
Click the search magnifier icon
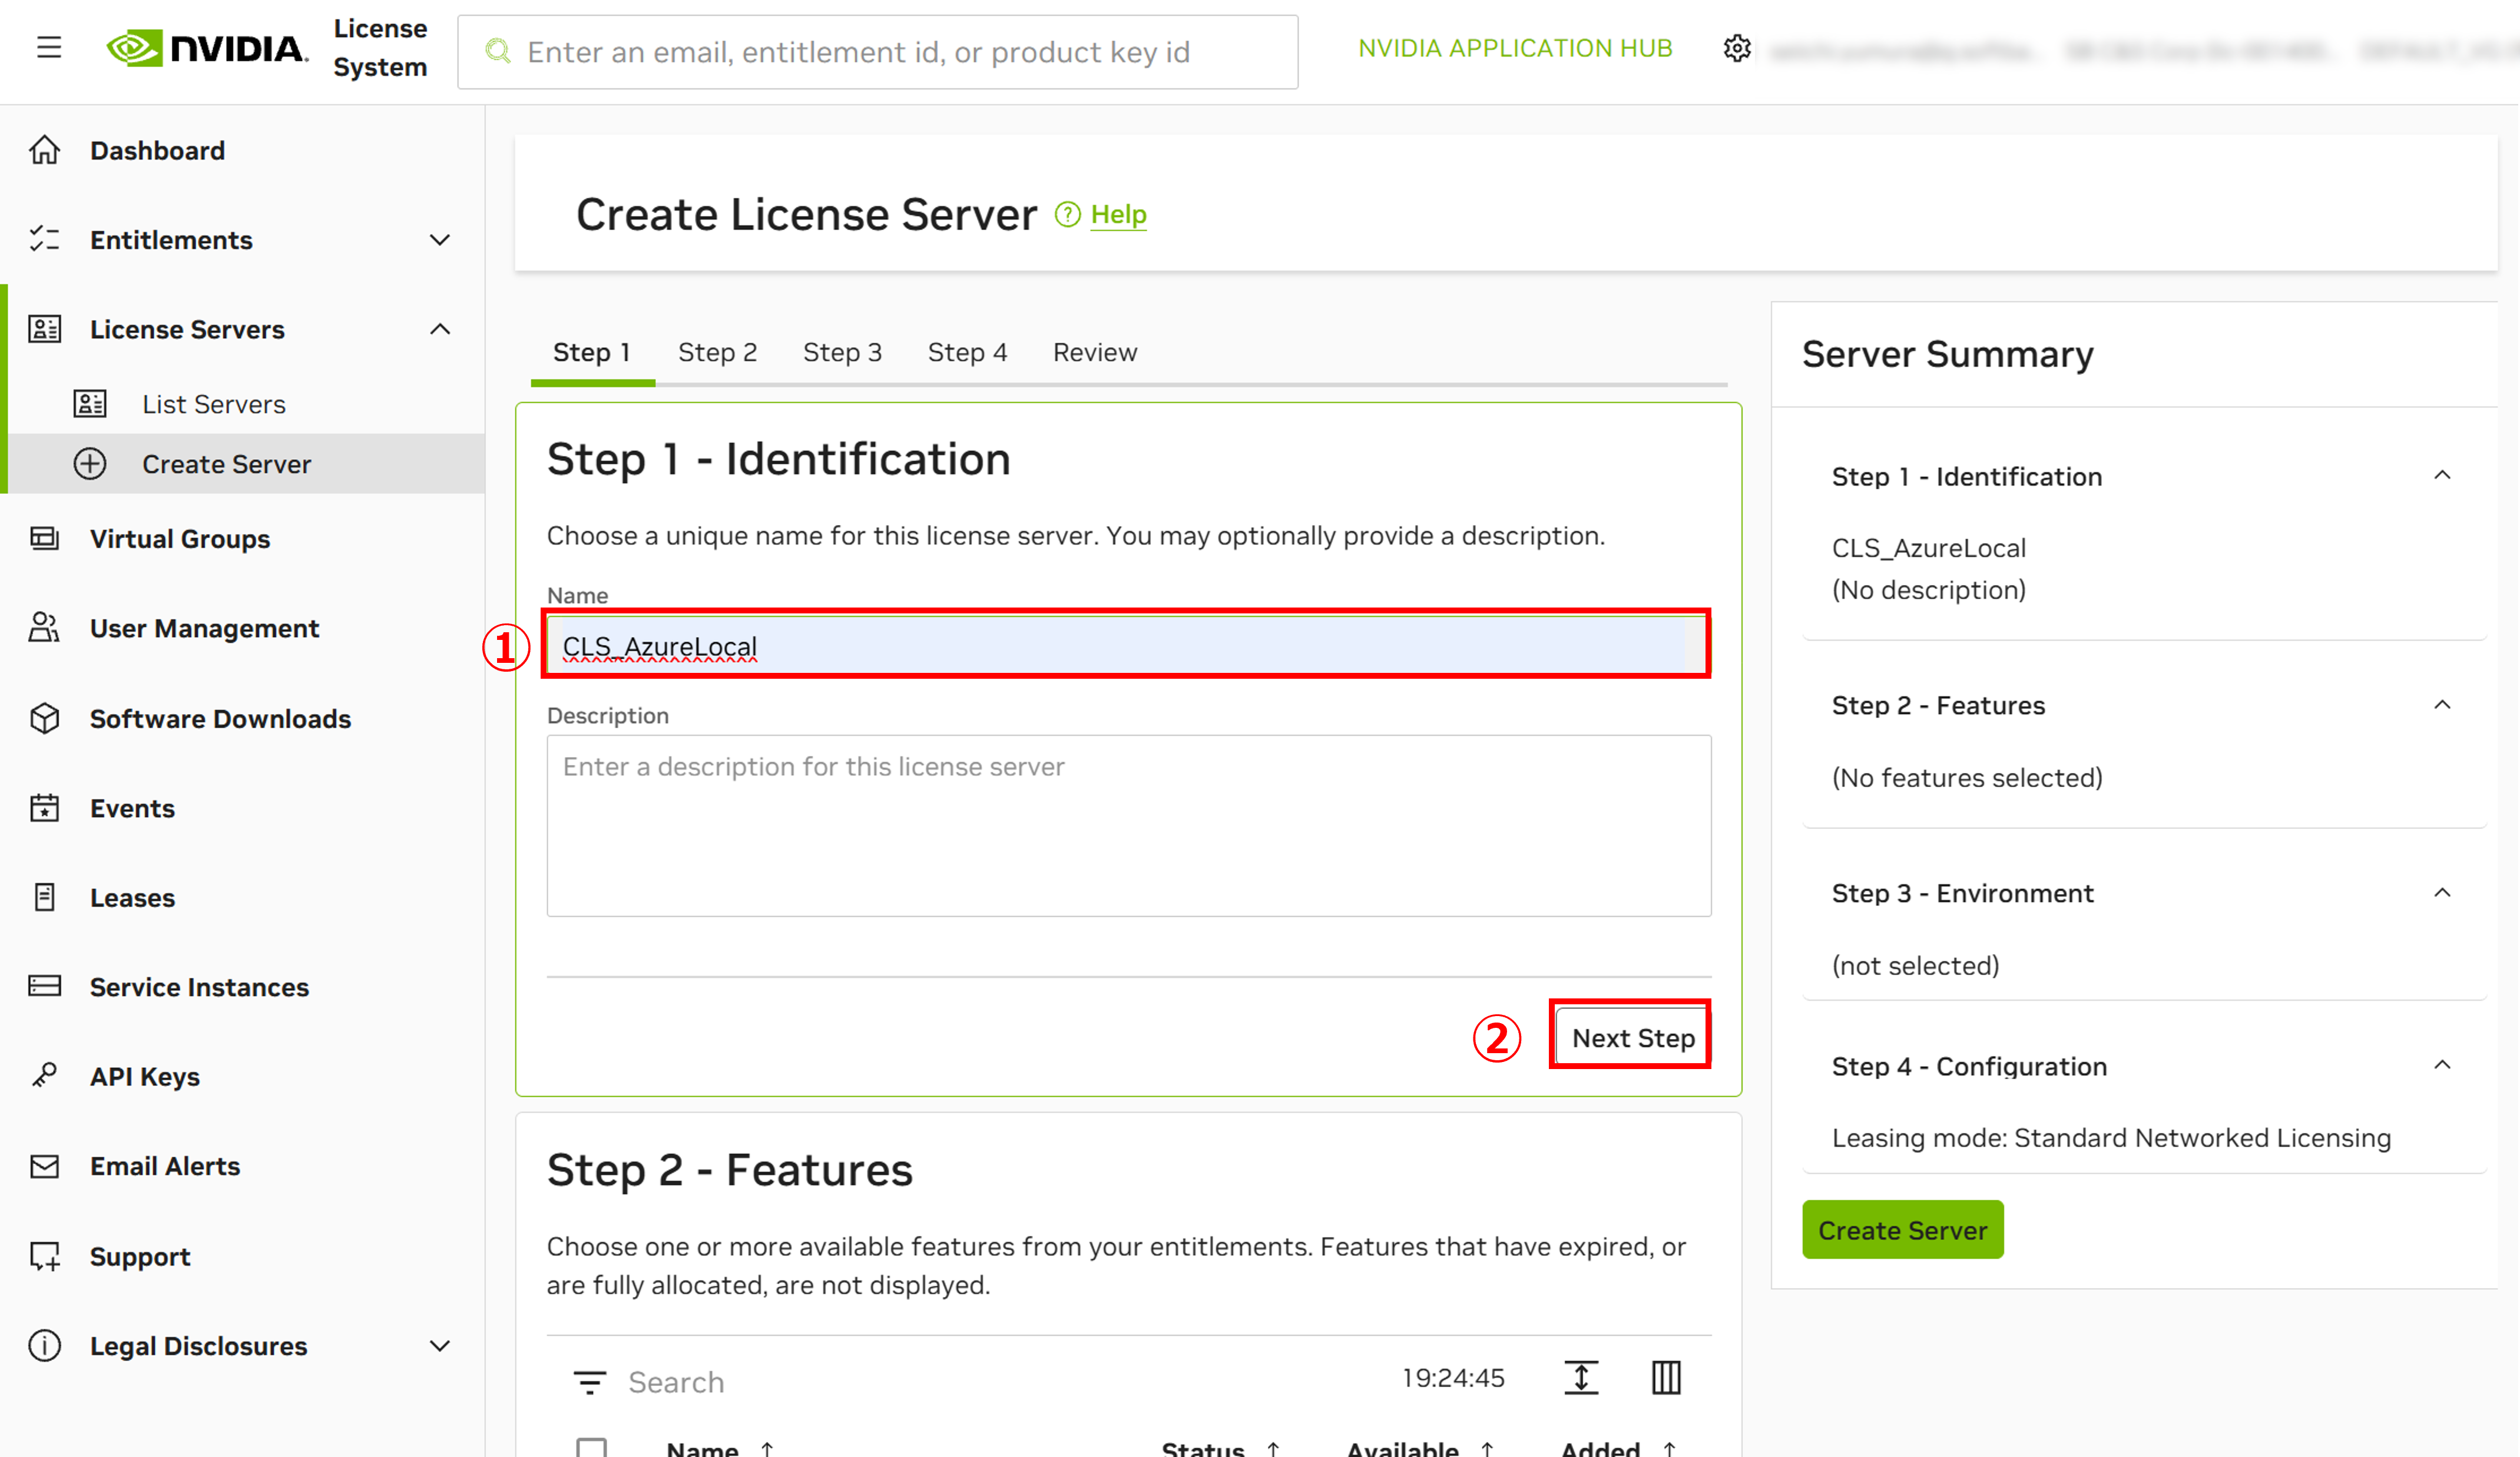(x=497, y=52)
